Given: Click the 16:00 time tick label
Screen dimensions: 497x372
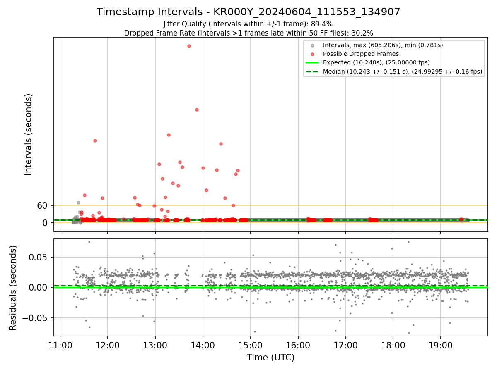Looking at the screenshot, I should [x=298, y=345].
